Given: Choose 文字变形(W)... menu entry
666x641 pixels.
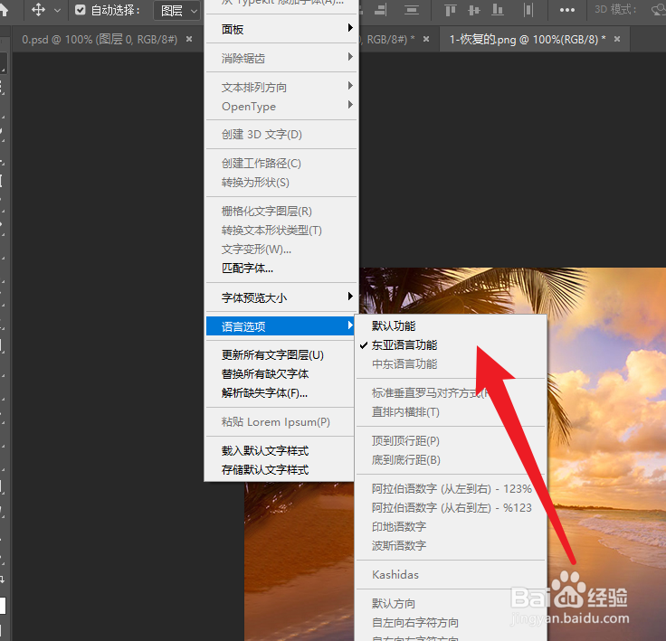Looking at the screenshot, I should click(x=281, y=250).
